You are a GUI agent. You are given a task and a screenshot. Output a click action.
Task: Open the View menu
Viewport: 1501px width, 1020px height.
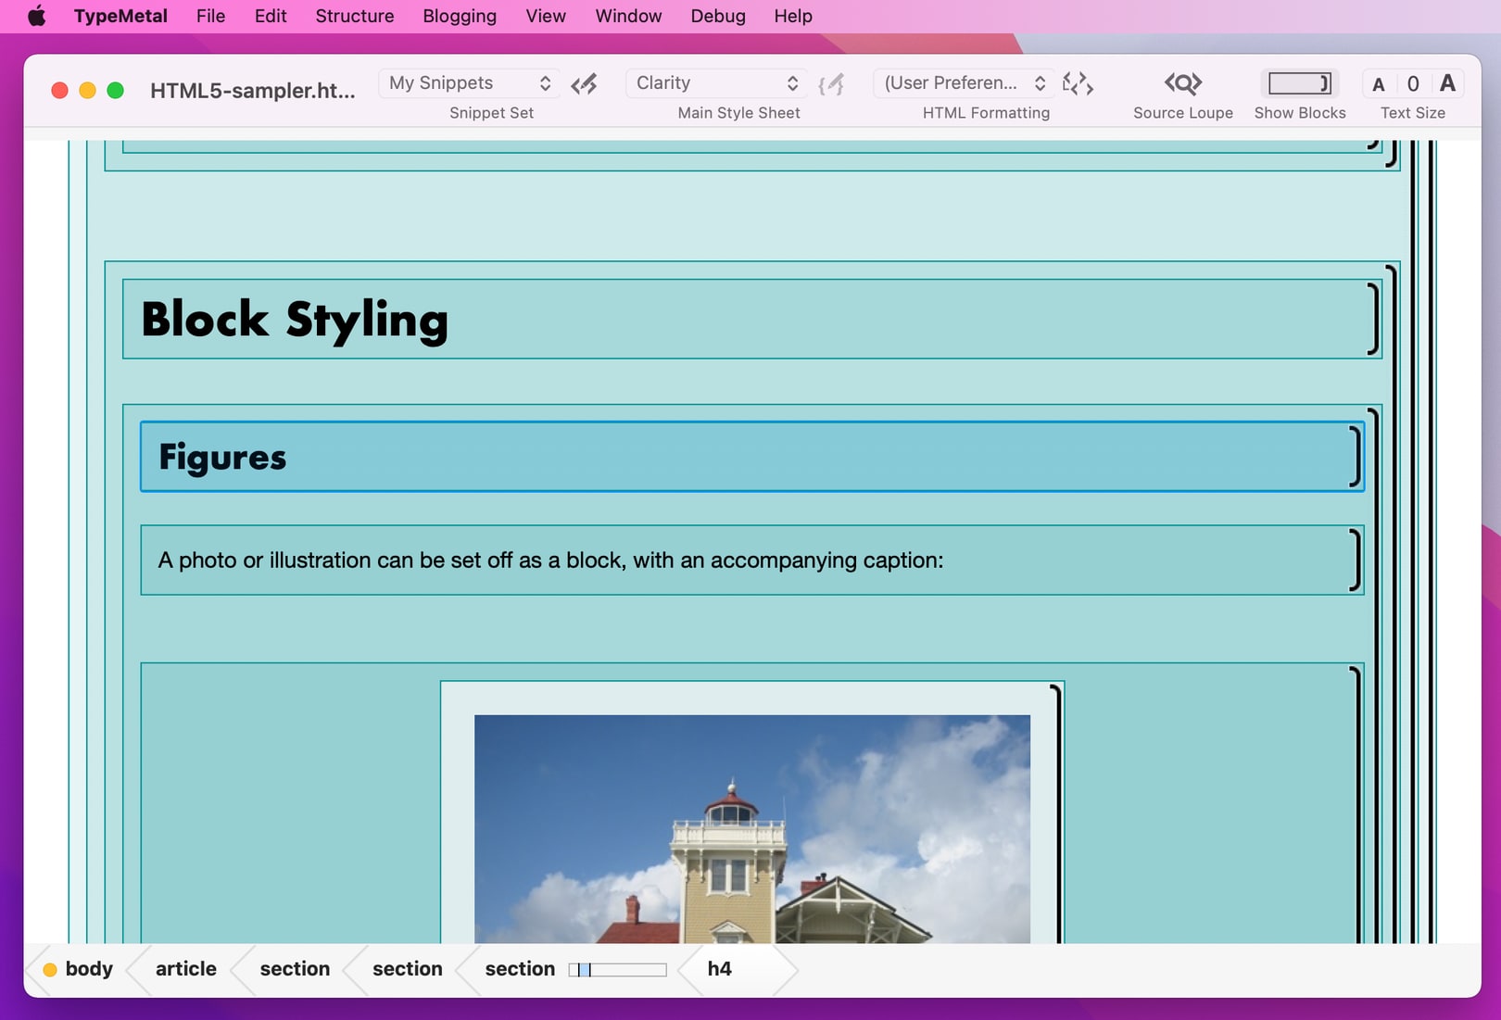[x=546, y=16]
